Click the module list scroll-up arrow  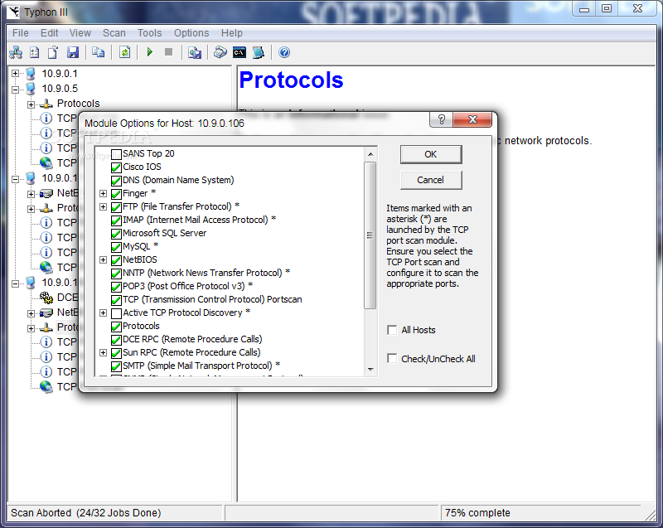tap(370, 154)
